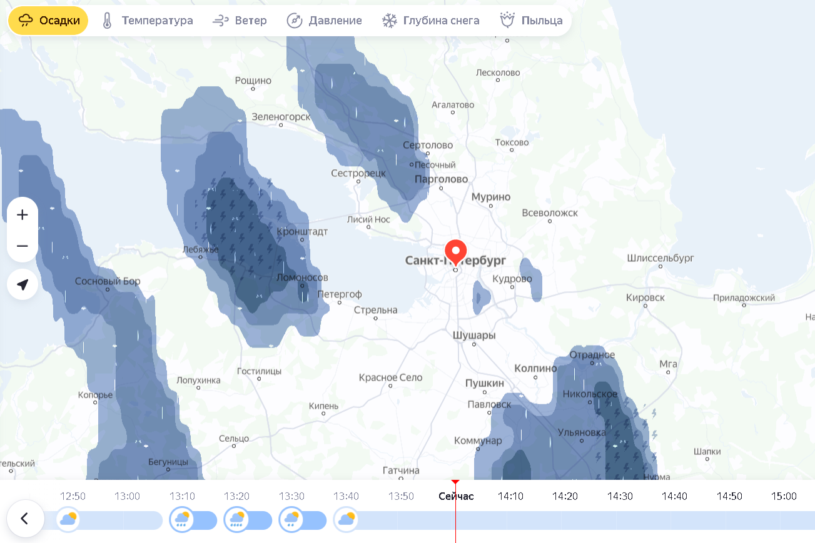
Task: Zoom in with the plus button
Action: (x=23, y=215)
